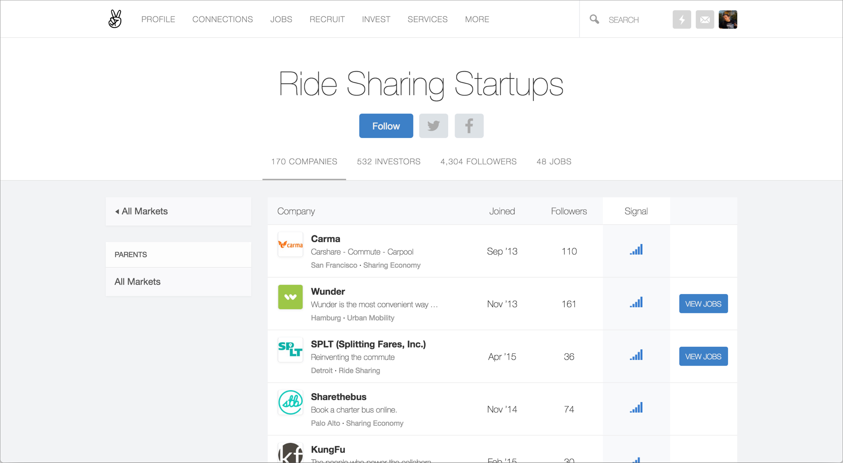Follow the Ride Sharing Startups market
Viewport: 843px width, 463px height.
tap(386, 126)
